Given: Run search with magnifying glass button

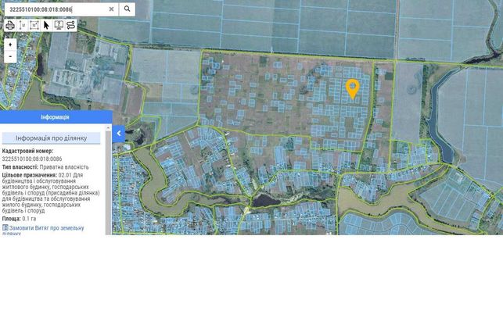Looking at the screenshot, I should pyautogui.click(x=127, y=9).
